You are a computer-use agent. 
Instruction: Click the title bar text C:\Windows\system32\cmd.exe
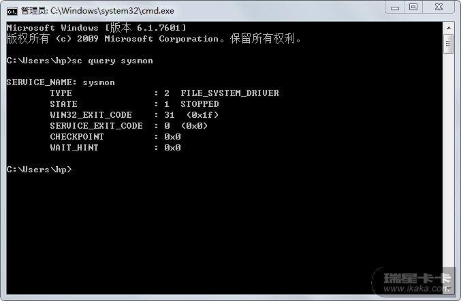point(112,11)
